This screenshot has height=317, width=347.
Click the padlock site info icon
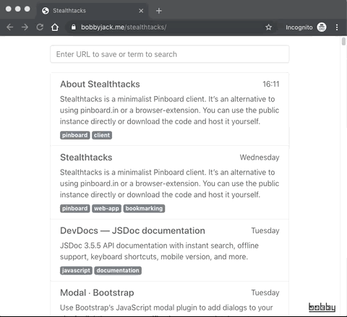click(x=74, y=27)
